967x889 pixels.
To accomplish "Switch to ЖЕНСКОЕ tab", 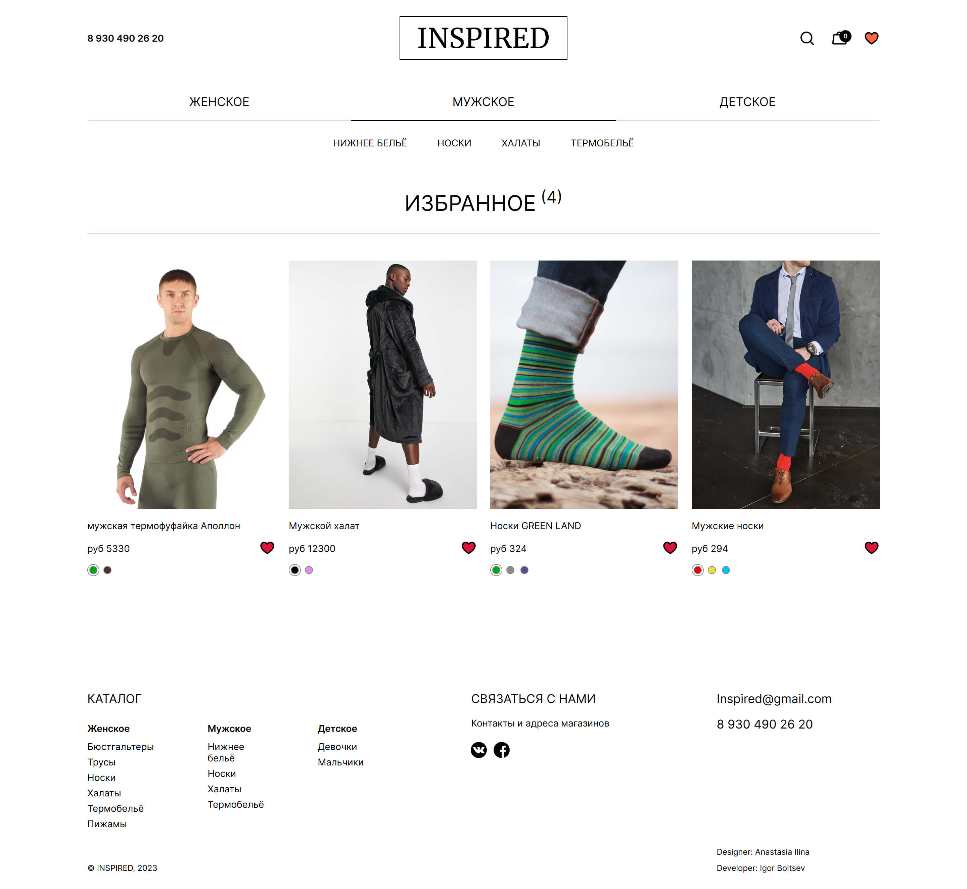I will point(219,102).
